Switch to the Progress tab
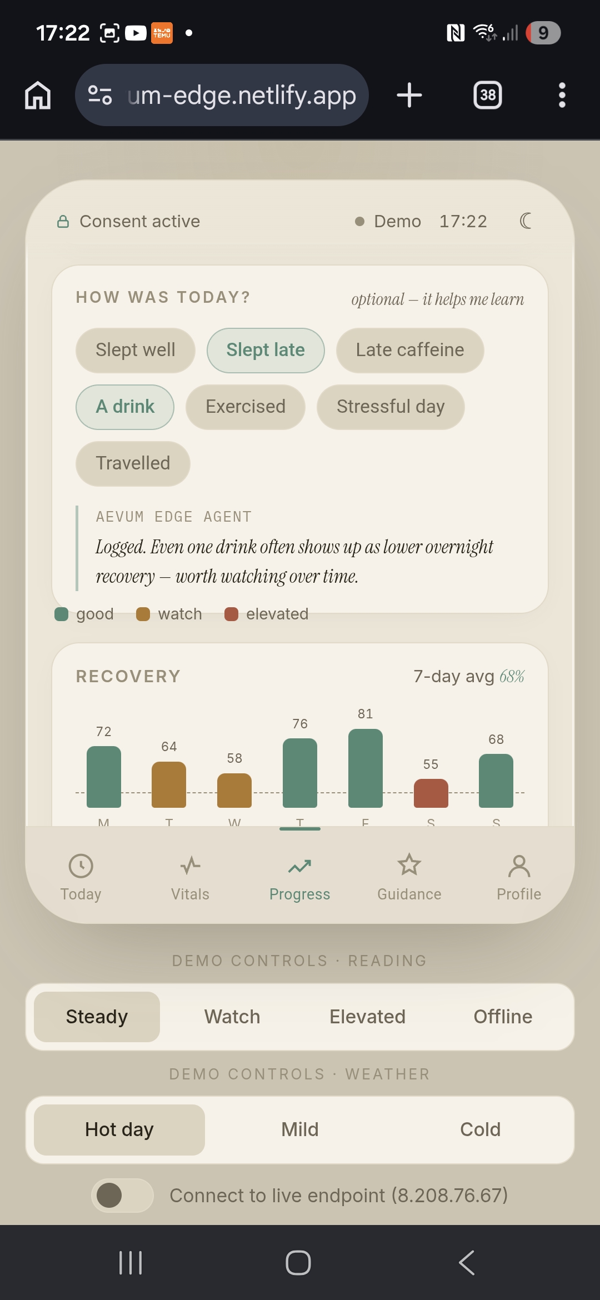This screenshot has height=1300, width=600. pyautogui.click(x=299, y=878)
